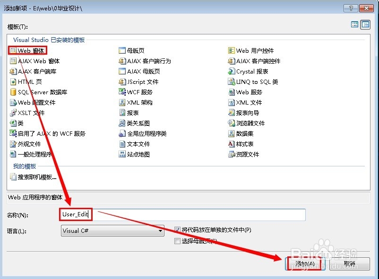Screen dimensions: 379x279
Task: Select 报表向导 report wizard template
Action: (x=244, y=113)
